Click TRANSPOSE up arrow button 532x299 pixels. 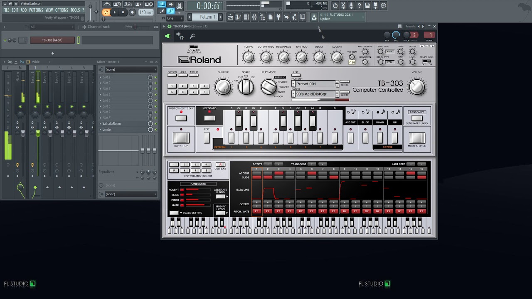[x=323, y=164]
